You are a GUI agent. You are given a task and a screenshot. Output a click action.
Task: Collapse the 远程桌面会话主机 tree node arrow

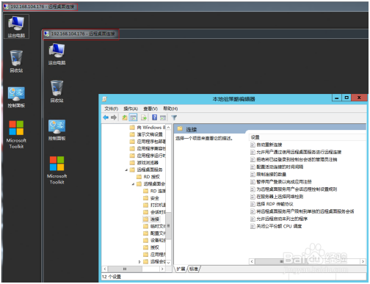tap(133, 184)
